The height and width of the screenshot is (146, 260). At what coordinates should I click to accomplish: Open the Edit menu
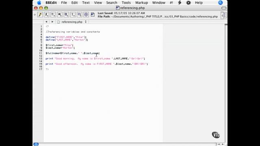tap(74, 3)
